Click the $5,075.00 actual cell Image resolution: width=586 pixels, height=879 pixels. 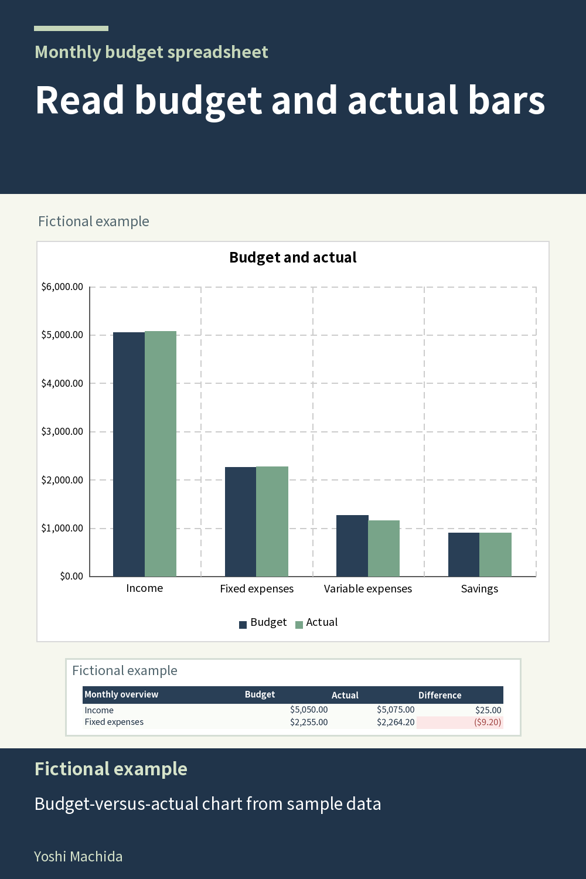396,710
